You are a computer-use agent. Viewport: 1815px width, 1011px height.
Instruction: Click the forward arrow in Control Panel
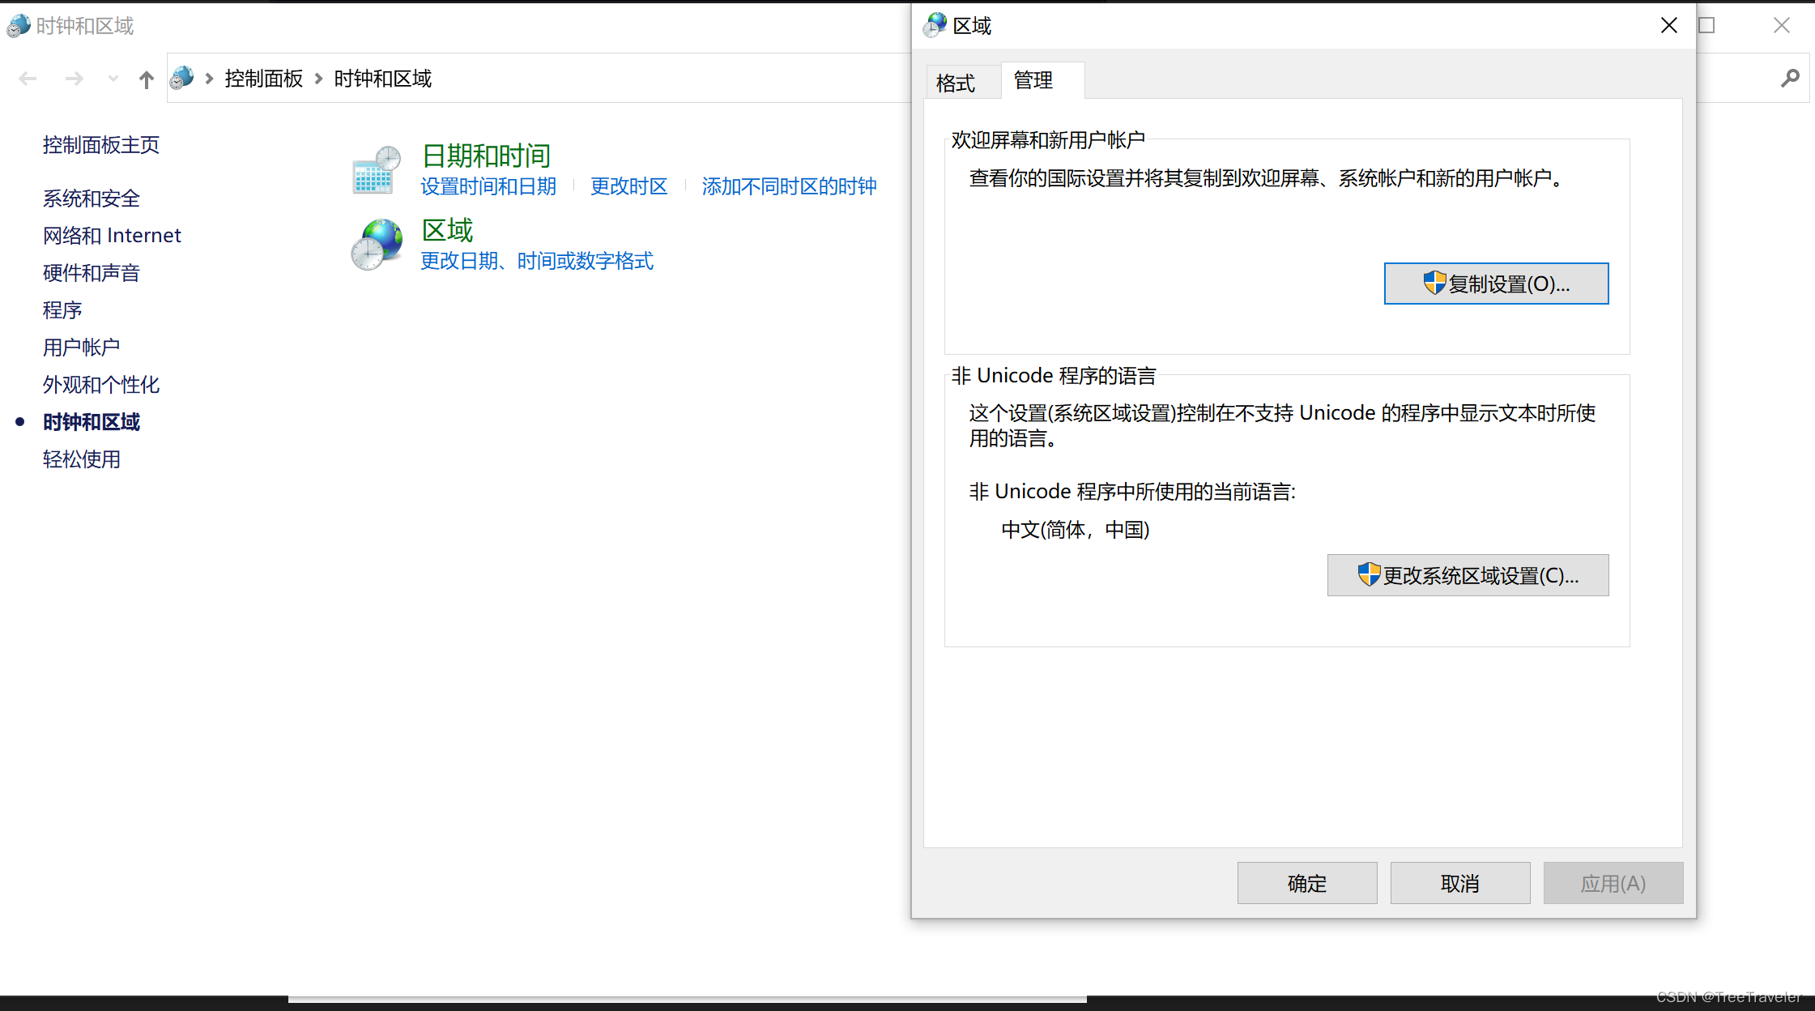point(74,79)
